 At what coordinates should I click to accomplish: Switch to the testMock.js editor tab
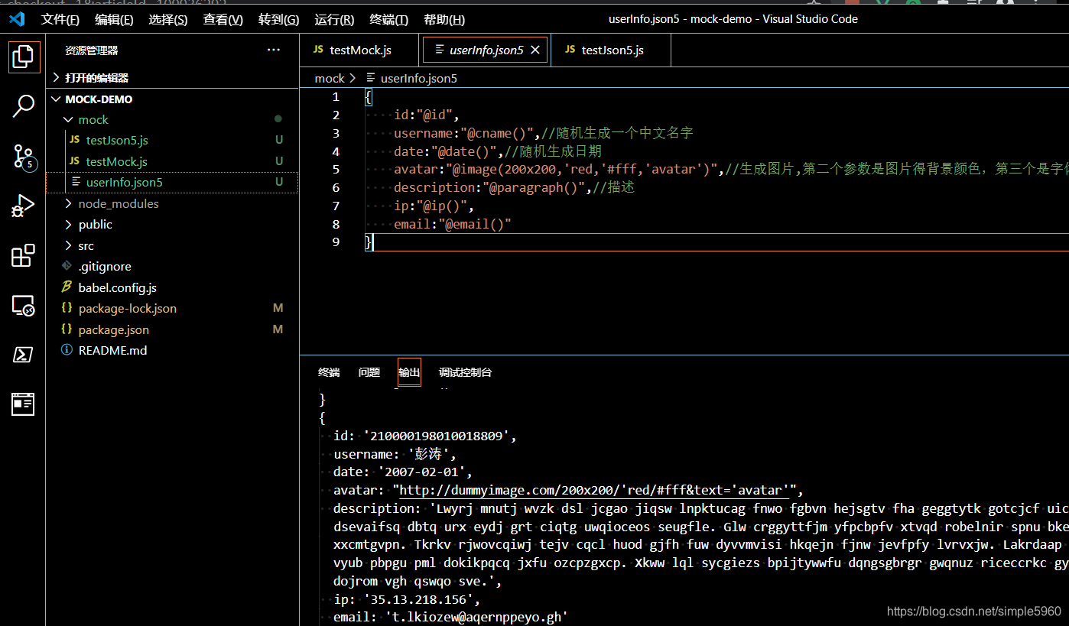[360, 50]
